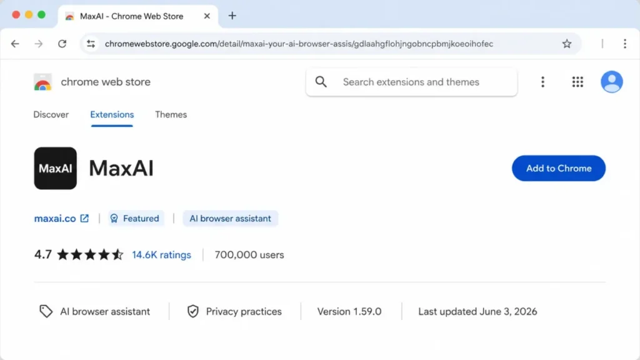The height and width of the screenshot is (360, 640).
Task: Click the Add to Chrome button
Action: point(558,168)
